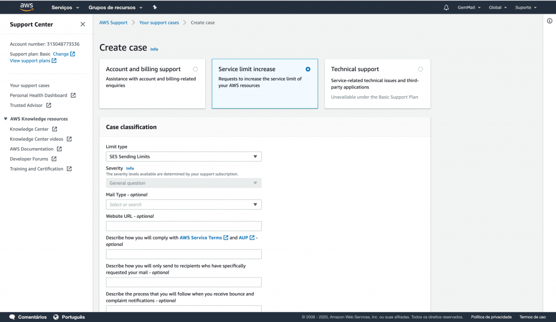Click external icon beside AWS Documentation
Image resolution: width=556 pixels, height=322 pixels.
click(x=59, y=149)
